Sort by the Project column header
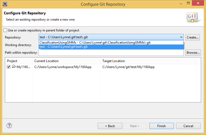This screenshot has width=206, height=135. 19,61
